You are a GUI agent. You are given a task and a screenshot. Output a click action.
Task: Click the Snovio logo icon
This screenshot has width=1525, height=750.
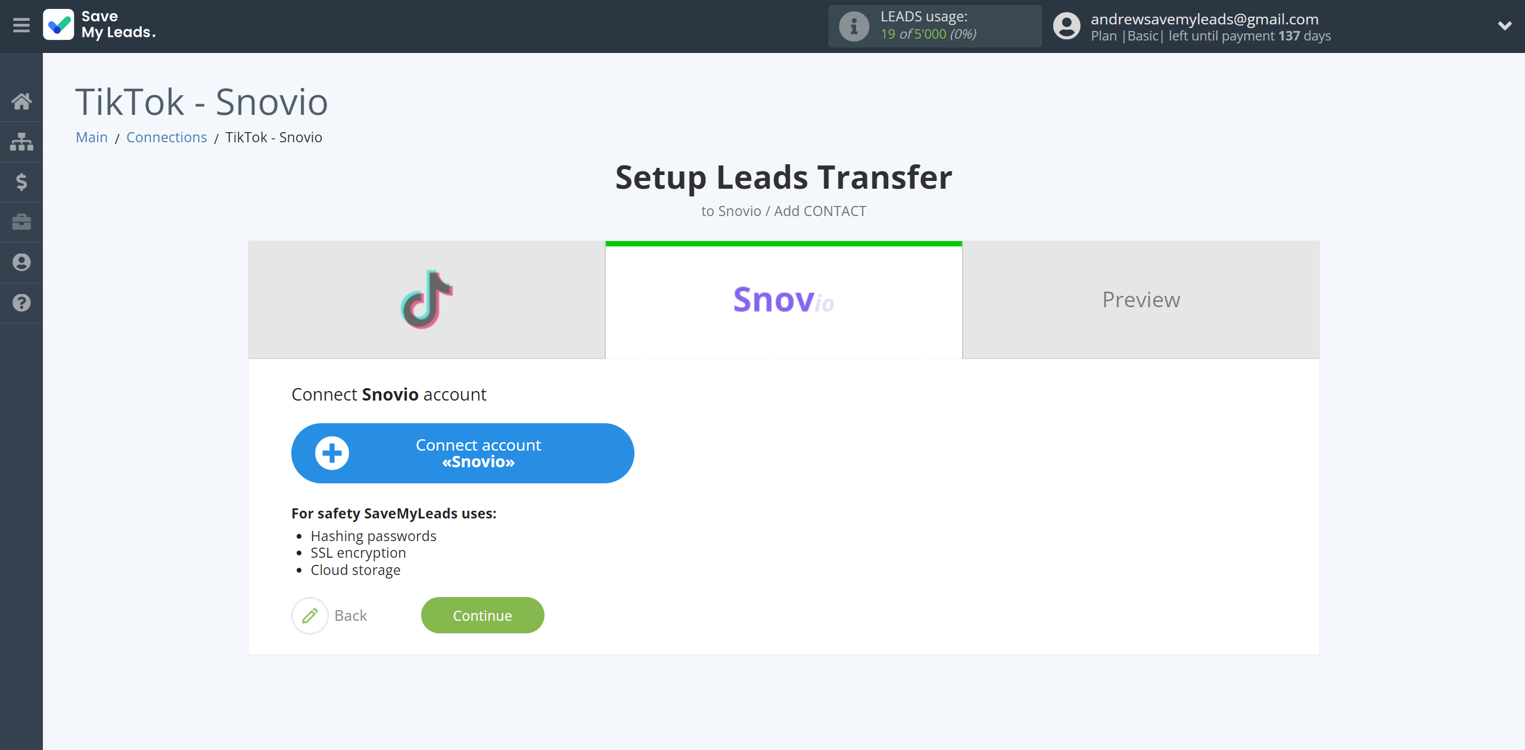click(783, 299)
